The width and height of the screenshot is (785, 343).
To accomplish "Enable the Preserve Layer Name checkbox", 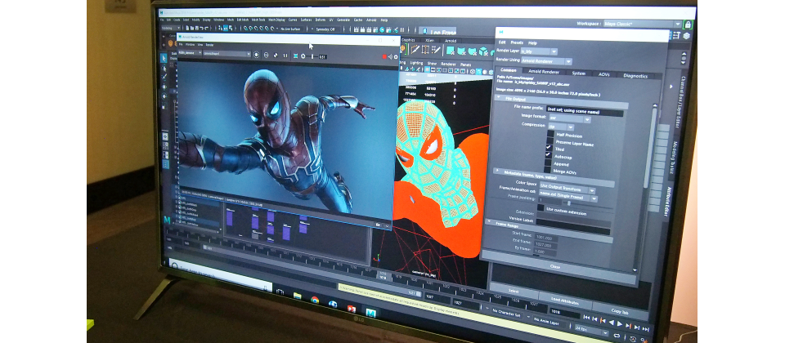I will [549, 141].
